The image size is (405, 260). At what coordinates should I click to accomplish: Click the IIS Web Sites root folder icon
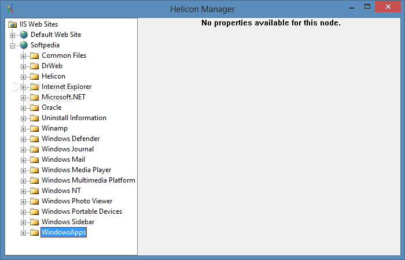click(x=12, y=24)
